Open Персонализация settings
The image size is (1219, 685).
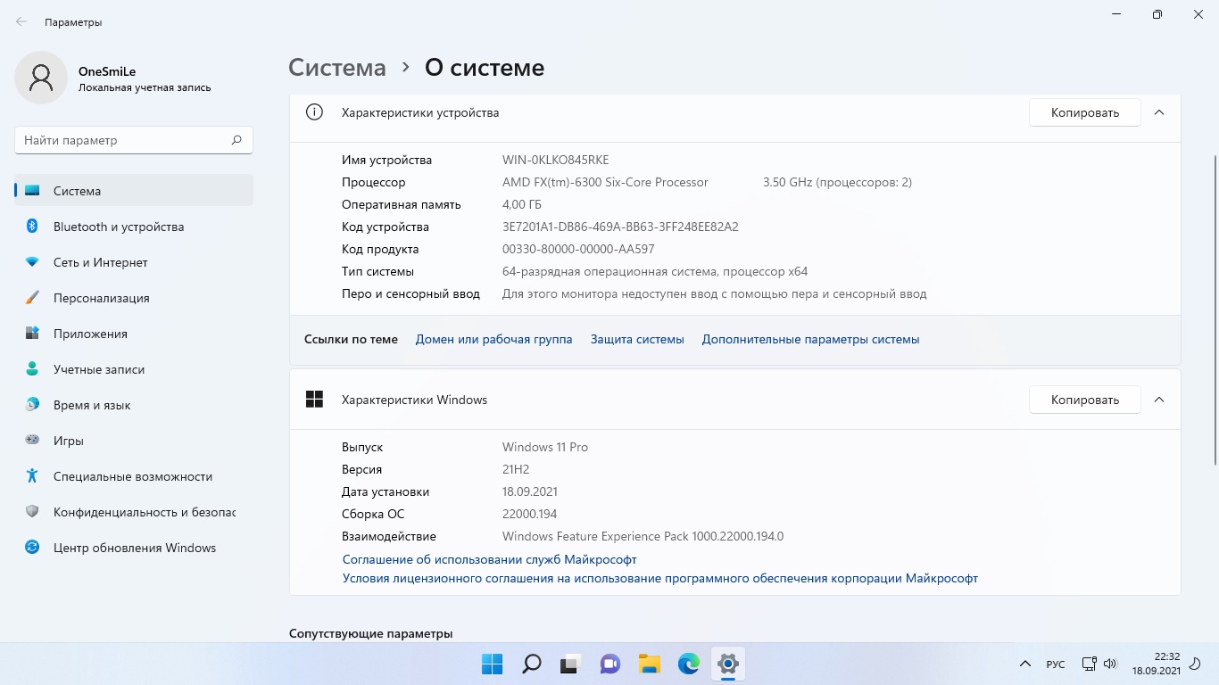pyautogui.click(x=134, y=298)
